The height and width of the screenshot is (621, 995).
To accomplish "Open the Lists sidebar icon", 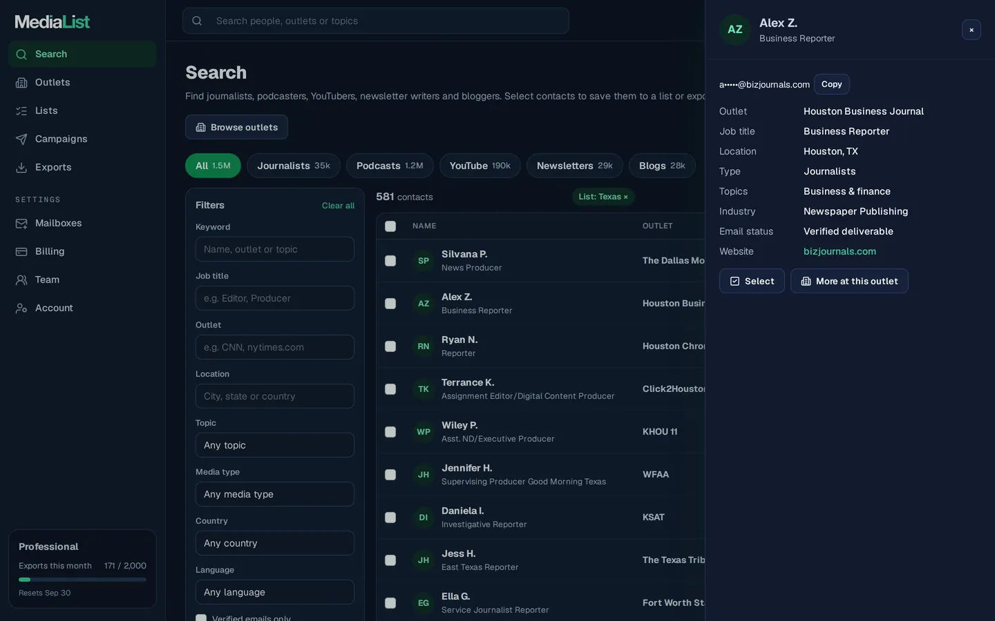I will point(21,111).
